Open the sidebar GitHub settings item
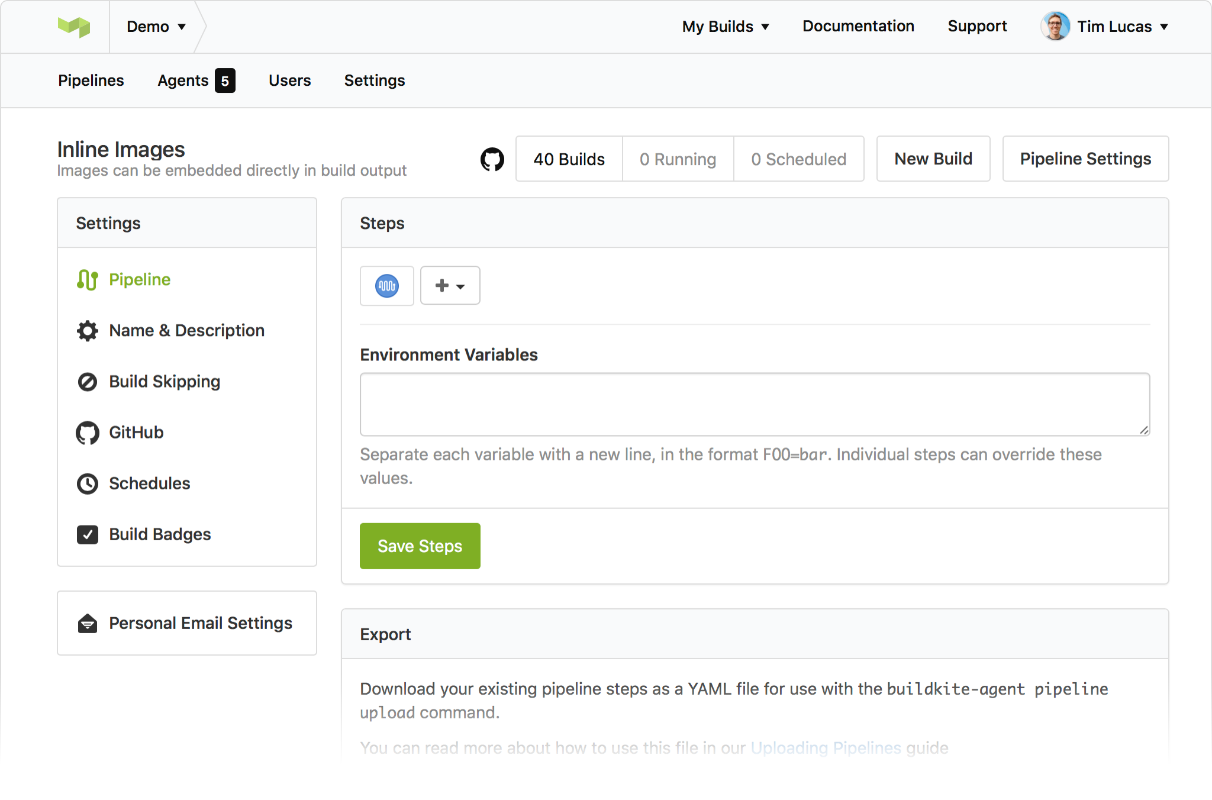 [x=136, y=433]
